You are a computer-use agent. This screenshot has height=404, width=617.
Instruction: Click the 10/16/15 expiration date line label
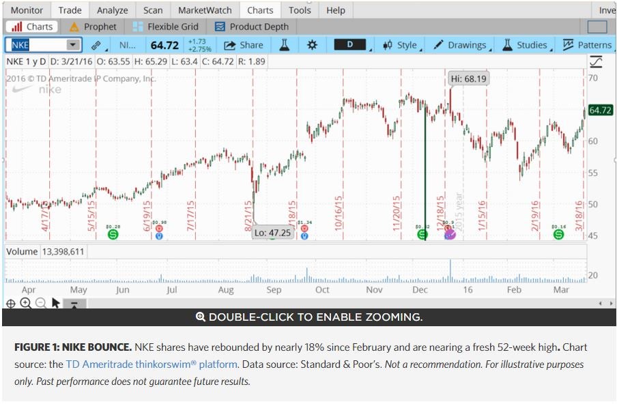click(x=339, y=213)
